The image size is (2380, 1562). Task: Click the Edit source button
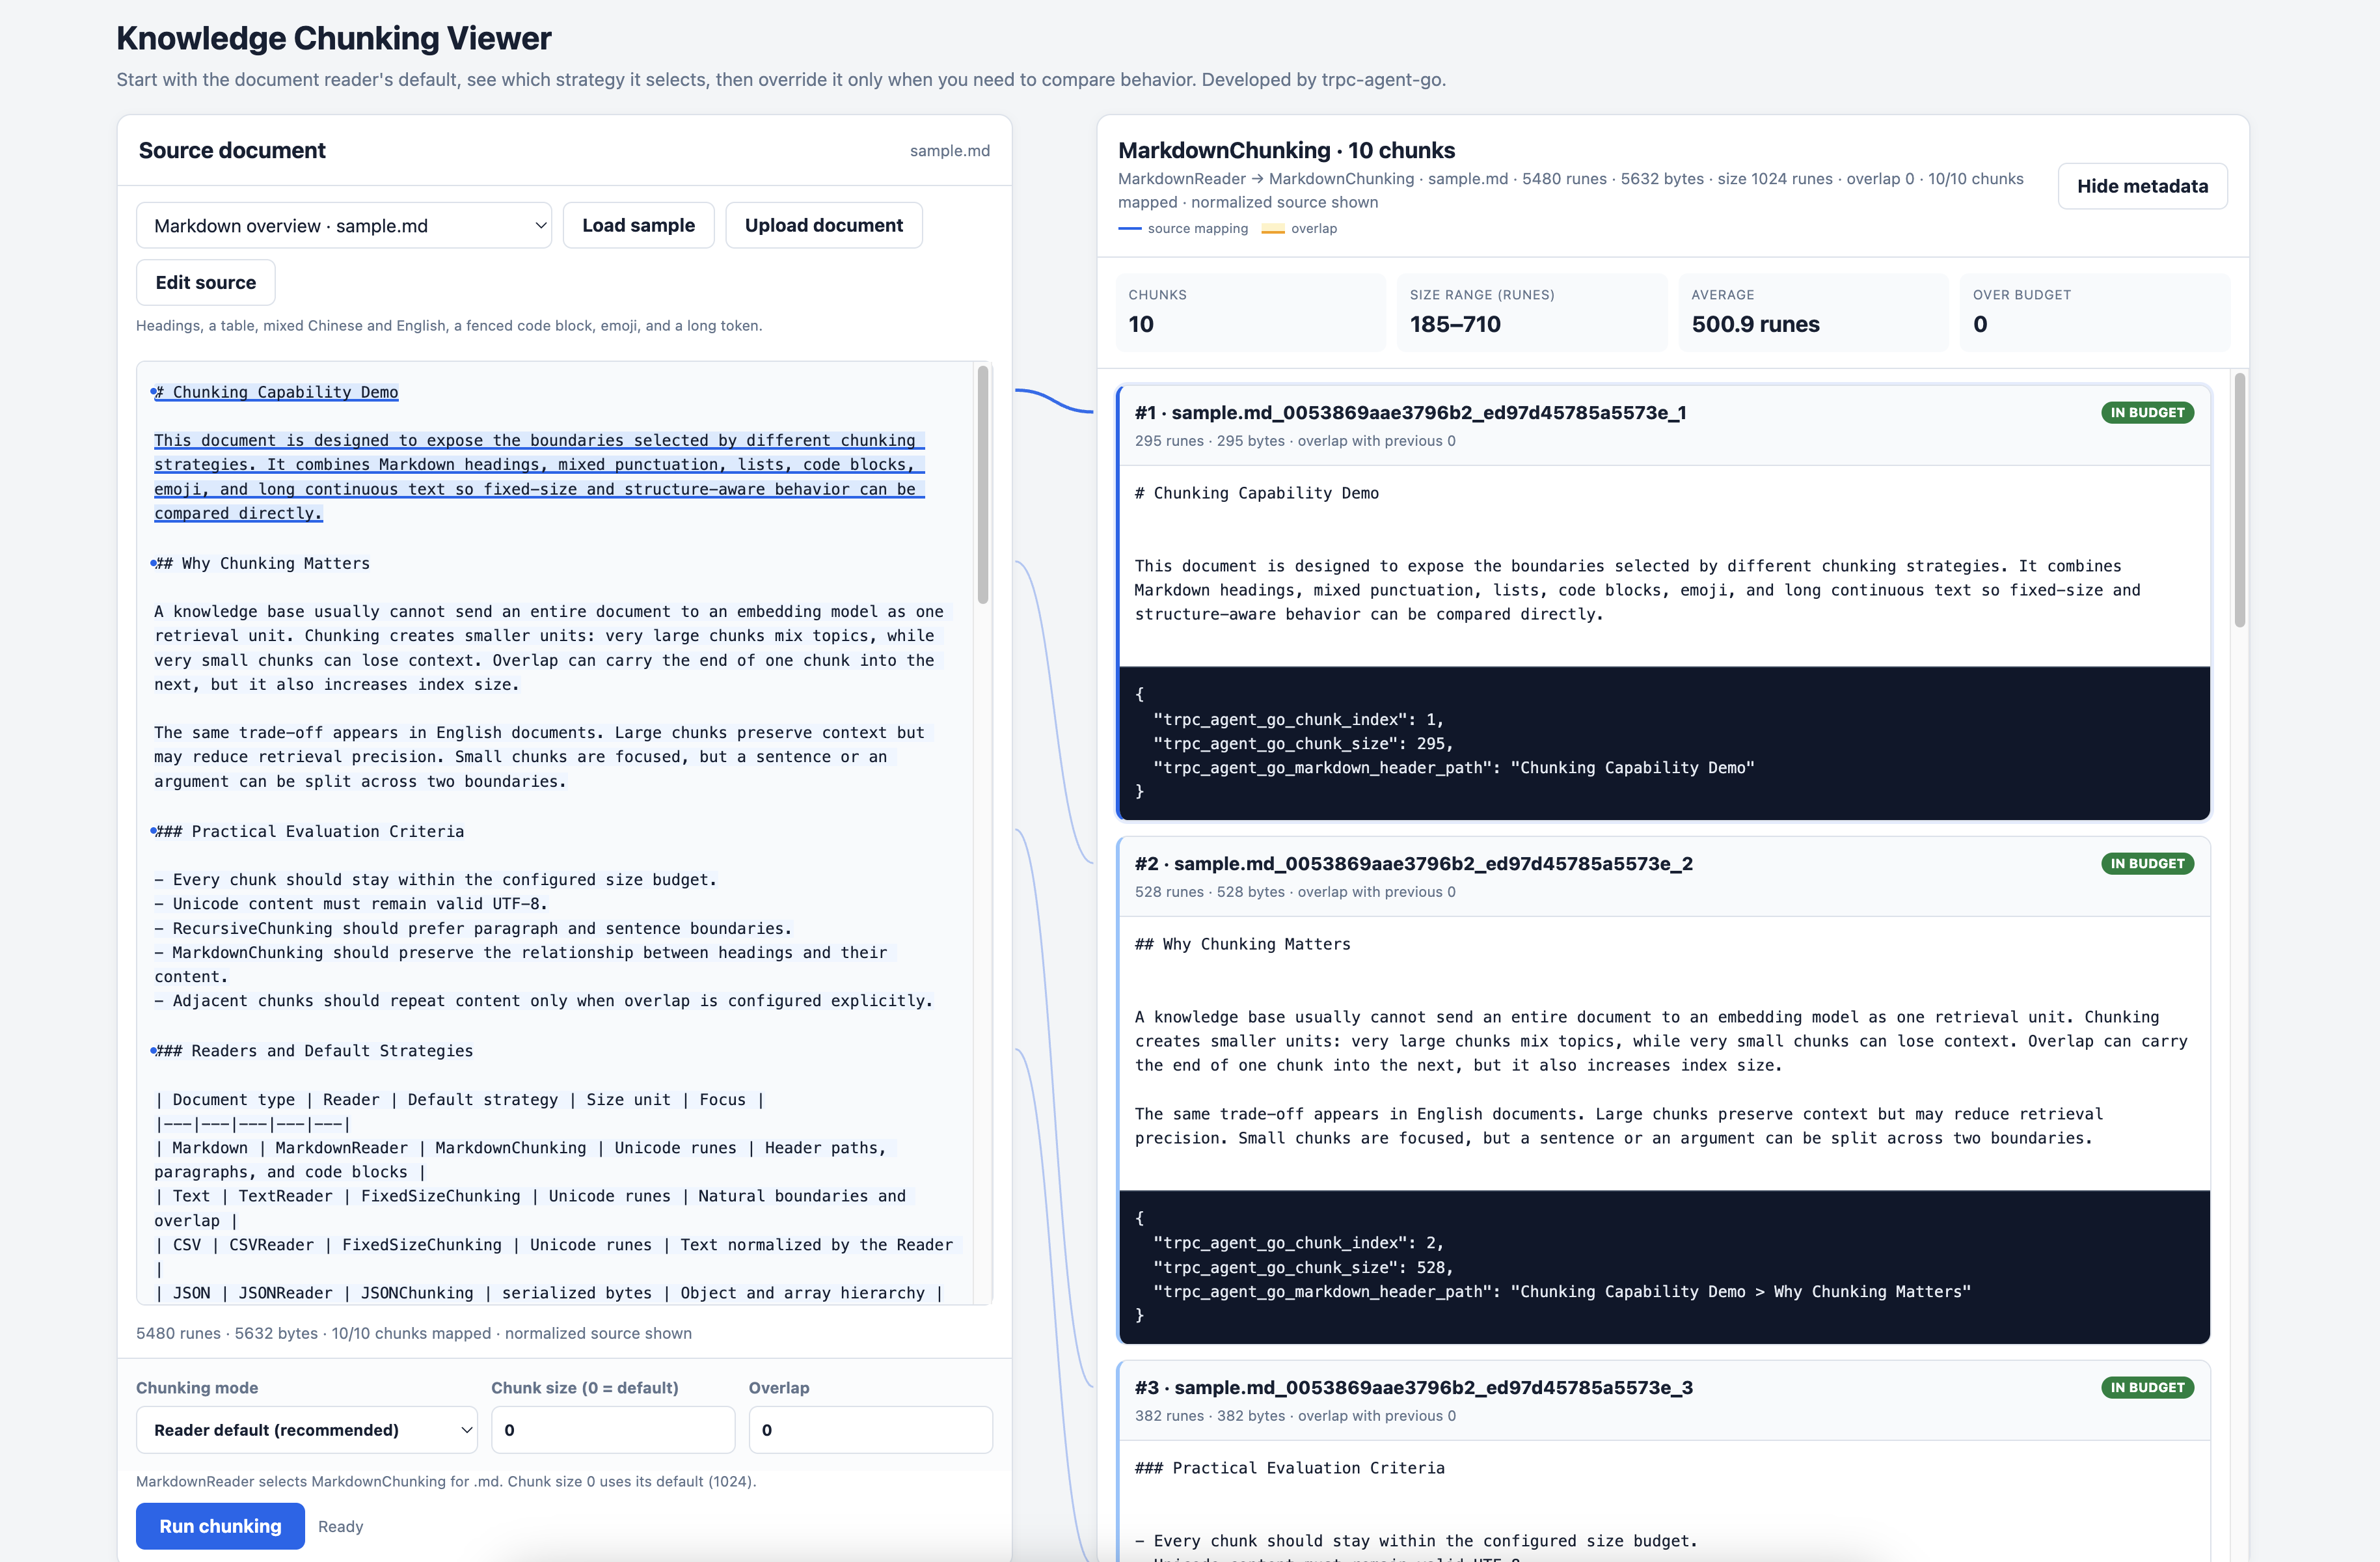[205, 282]
